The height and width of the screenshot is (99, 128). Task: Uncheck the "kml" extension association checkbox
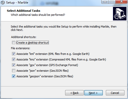[13, 54]
